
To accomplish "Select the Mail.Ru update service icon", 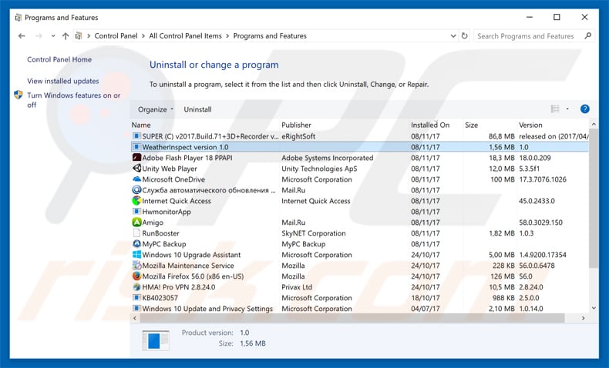I will (136, 190).
